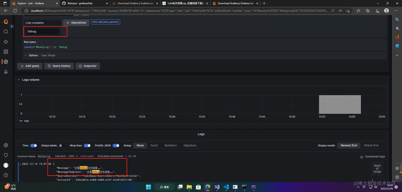Viewport: 402px width, 192px height.
Task: Switch to first Download Grafana tab
Action: [x=135, y=3]
